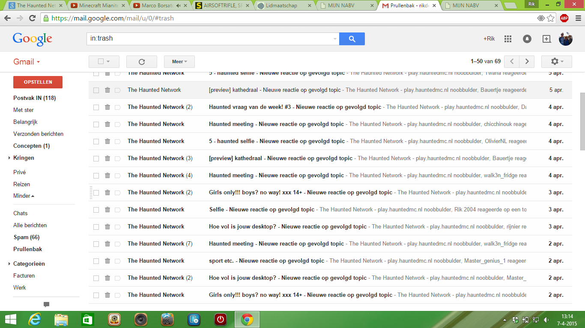Compose a mail with OPSTELLEN
The width and height of the screenshot is (585, 328).
[38, 82]
